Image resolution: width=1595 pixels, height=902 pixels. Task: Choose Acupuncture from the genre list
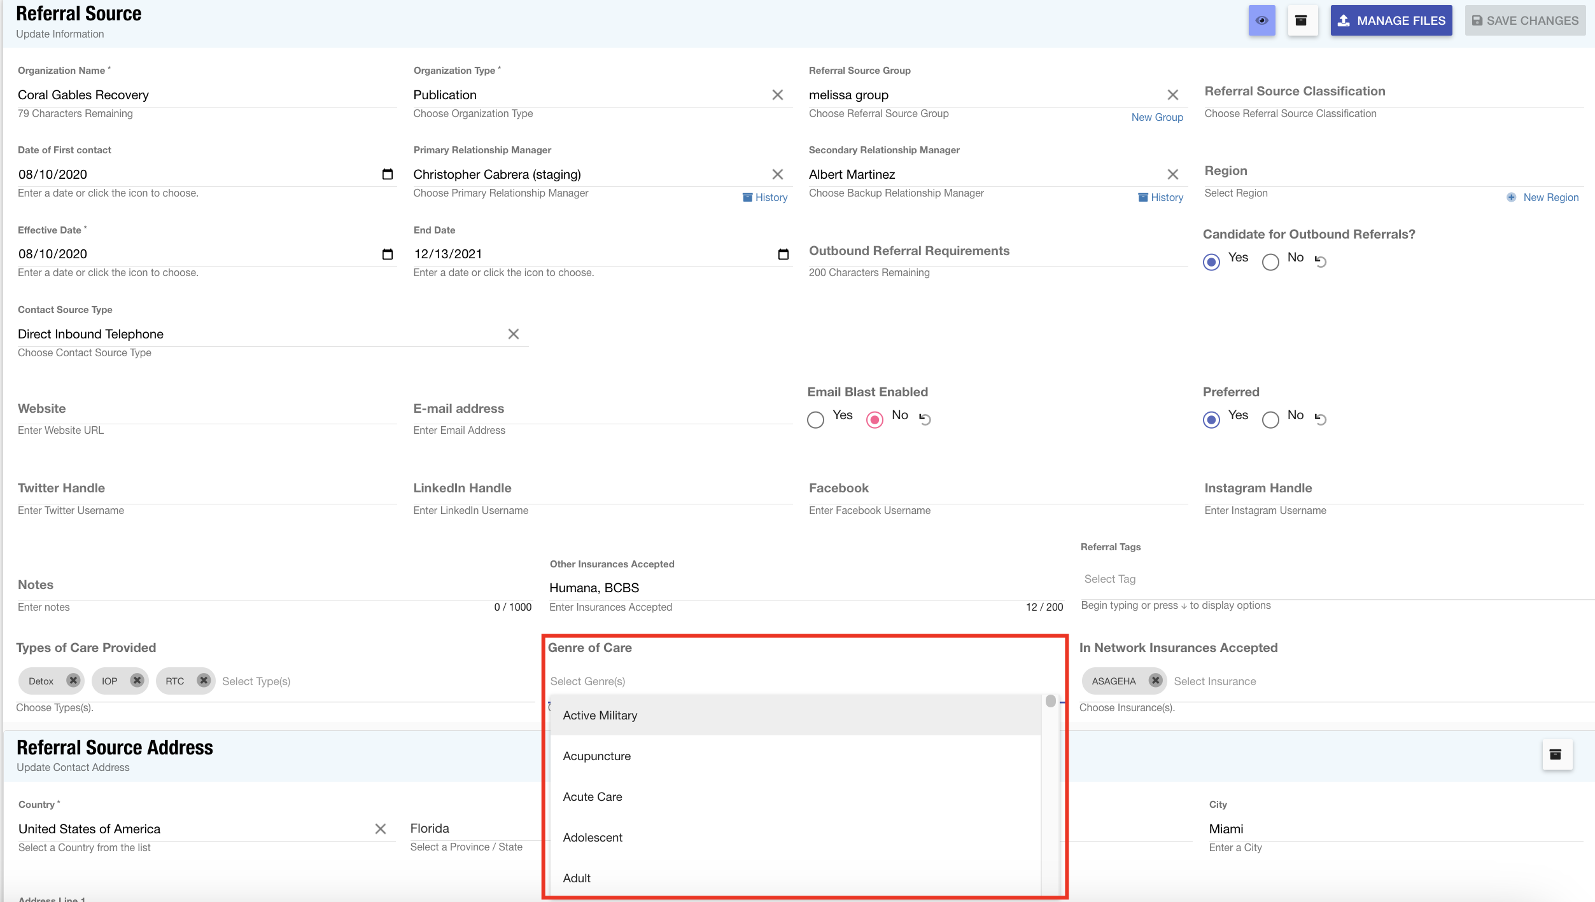[x=596, y=756]
